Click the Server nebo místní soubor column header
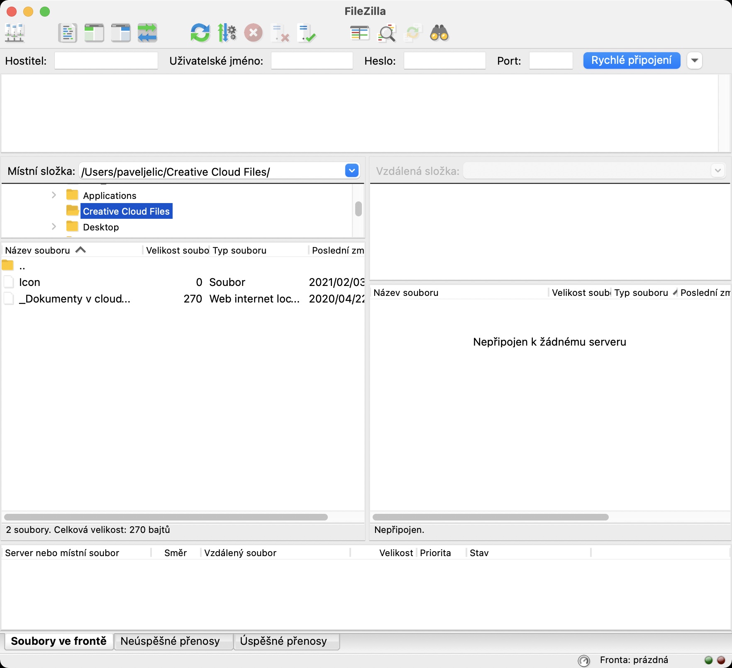 tap(77, 553)
